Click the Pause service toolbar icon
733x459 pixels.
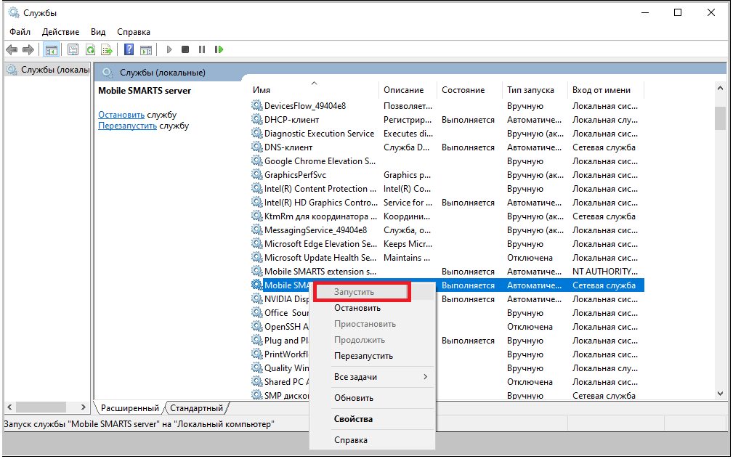pyautogui.click(x=202, y=49)
